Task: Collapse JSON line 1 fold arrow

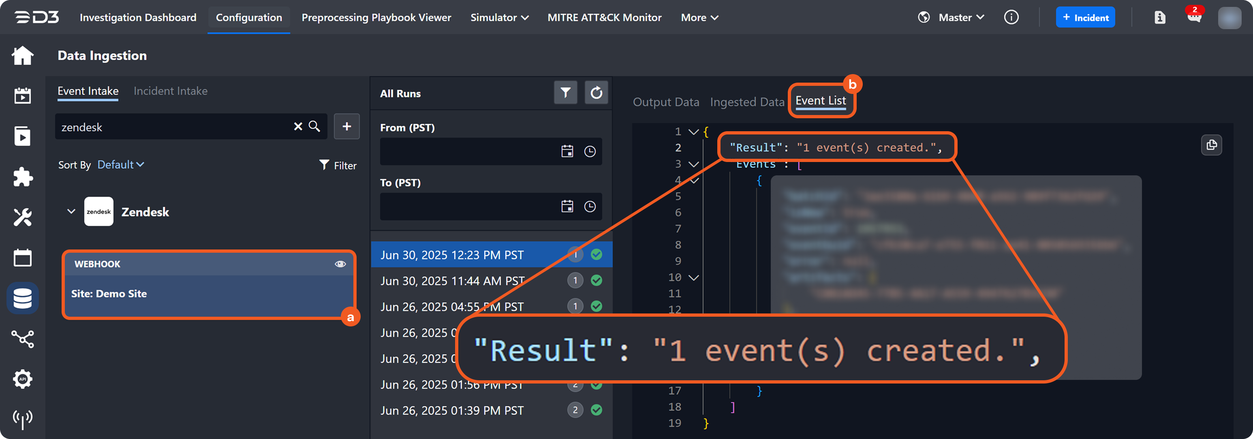Action: (694, 132)
